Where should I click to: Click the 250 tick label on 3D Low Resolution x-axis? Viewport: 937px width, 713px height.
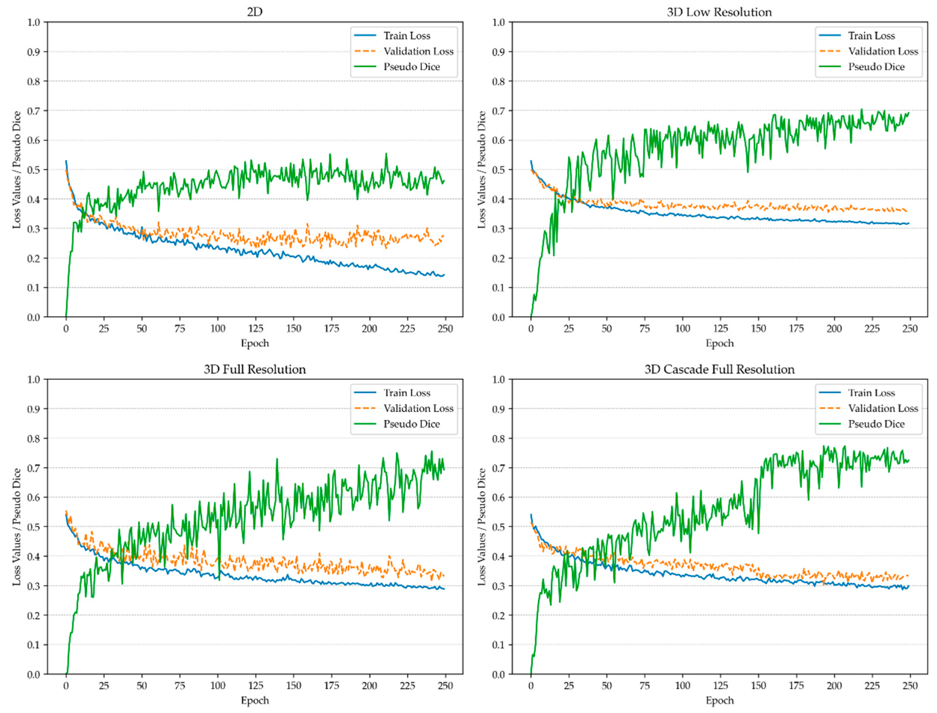click(910, 329)
